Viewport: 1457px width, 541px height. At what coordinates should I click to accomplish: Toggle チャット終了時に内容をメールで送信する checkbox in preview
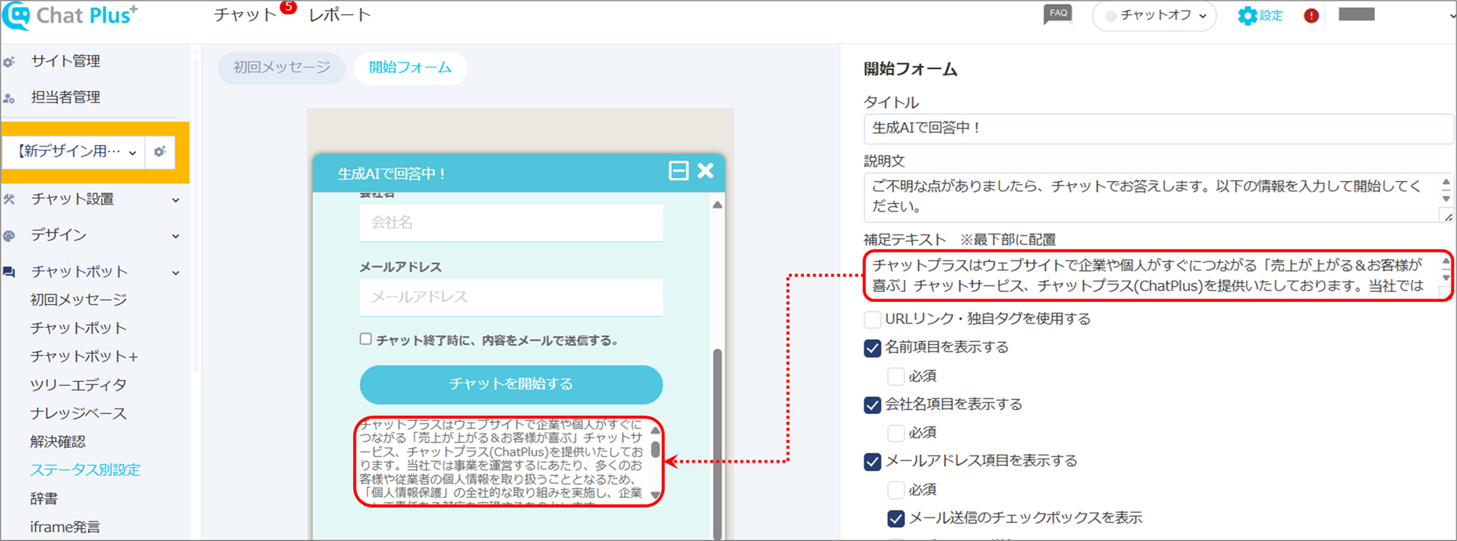point(366,339)
